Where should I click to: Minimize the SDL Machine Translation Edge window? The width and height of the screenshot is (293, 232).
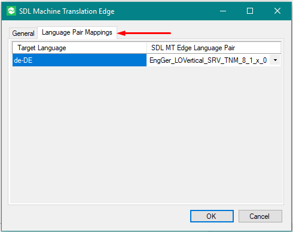click(x=223, y=11)
